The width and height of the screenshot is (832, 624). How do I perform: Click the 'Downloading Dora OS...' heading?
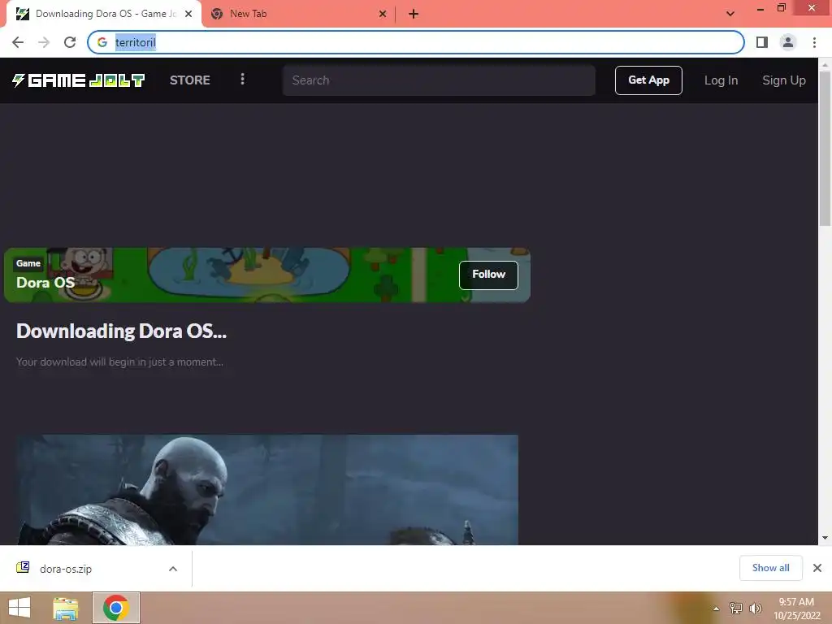click(122, 331)
